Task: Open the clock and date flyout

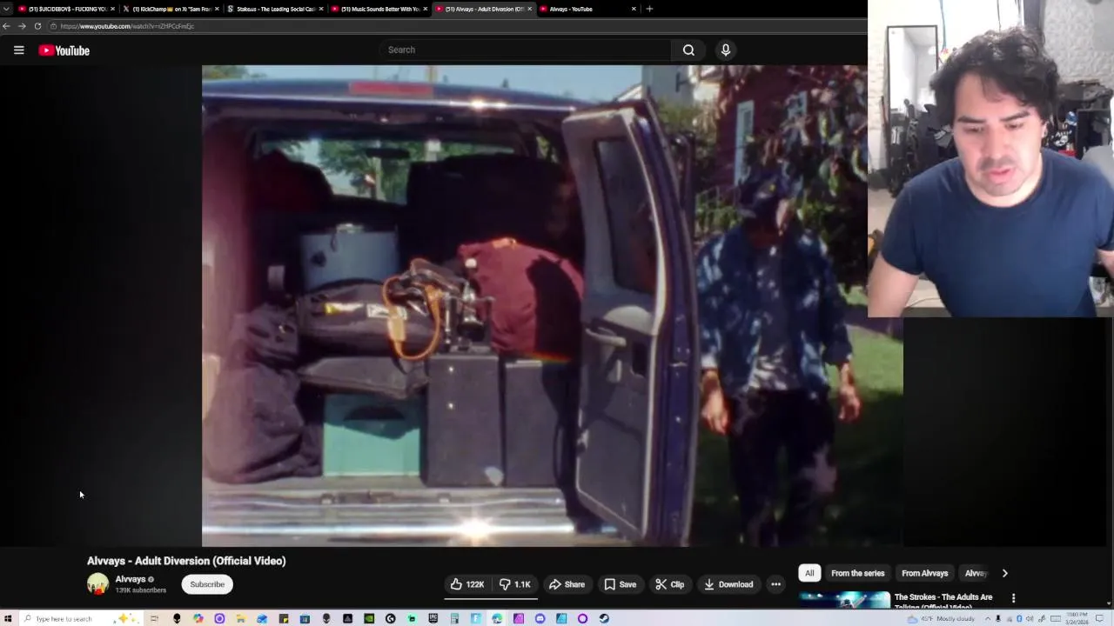Action: (1077, 618)
